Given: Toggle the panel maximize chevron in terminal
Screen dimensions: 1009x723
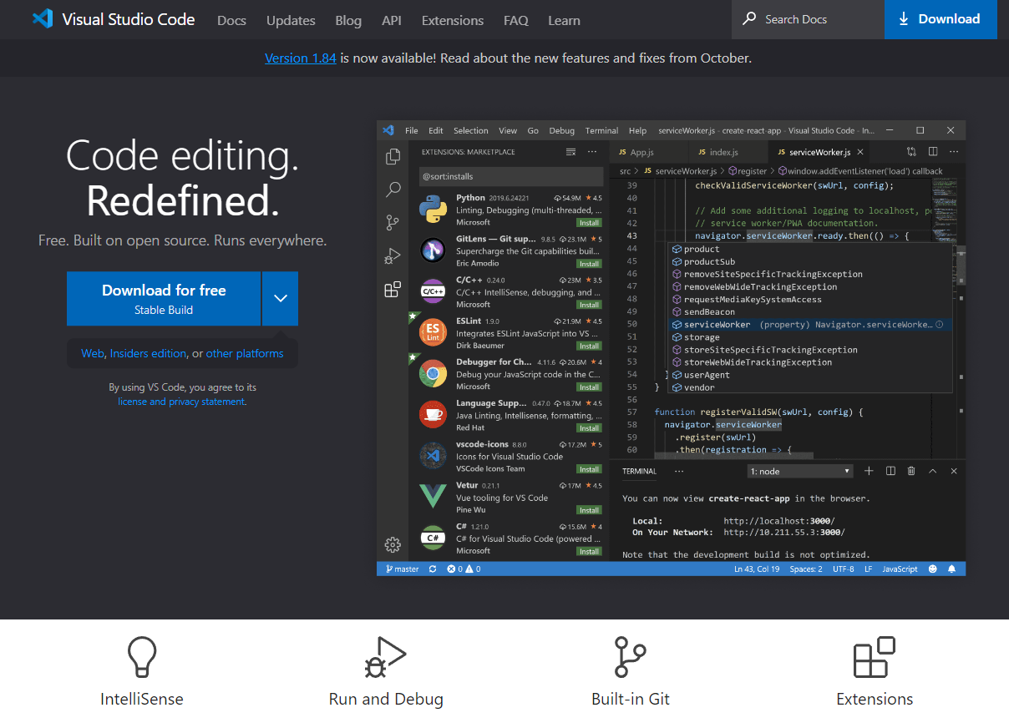Looking at the screenshot, I should pos(932,471).
